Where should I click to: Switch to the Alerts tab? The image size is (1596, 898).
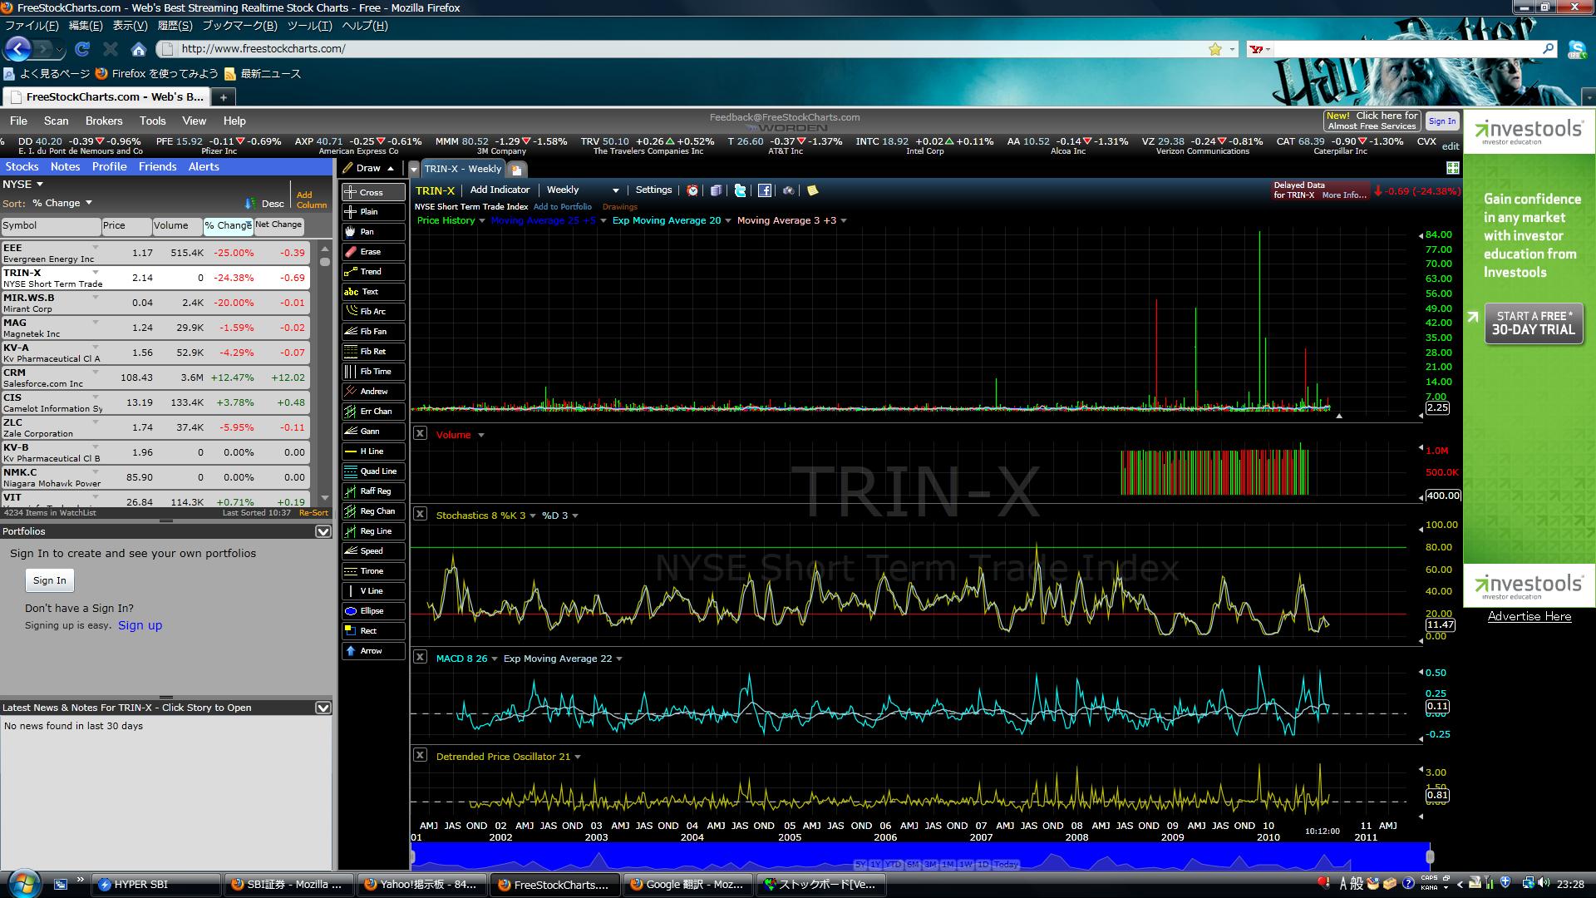[204, 166]
